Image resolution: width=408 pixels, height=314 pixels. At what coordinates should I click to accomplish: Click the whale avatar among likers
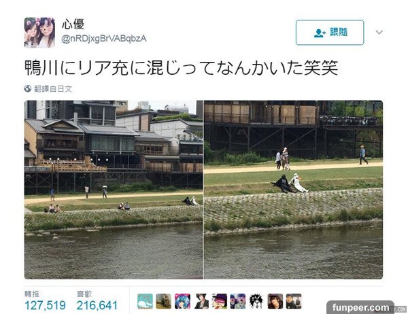(x=145, y=301)
